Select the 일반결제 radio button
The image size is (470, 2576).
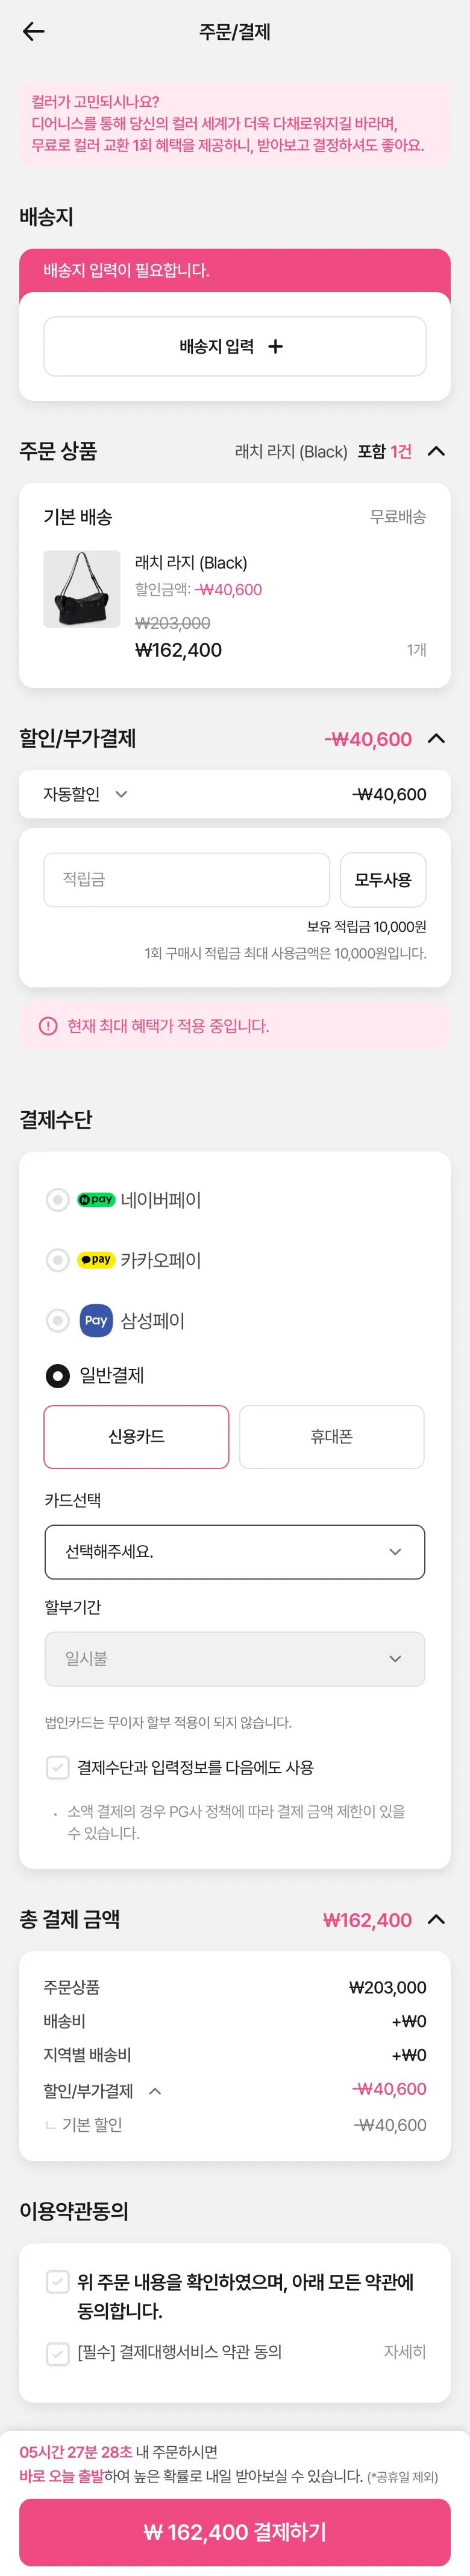tap(58, 1375)
